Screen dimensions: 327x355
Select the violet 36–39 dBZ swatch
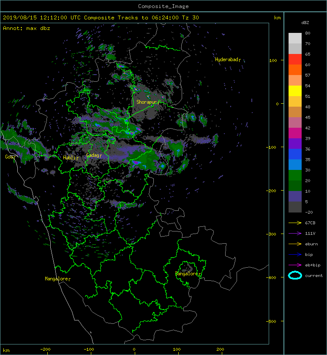coord(295,143)
